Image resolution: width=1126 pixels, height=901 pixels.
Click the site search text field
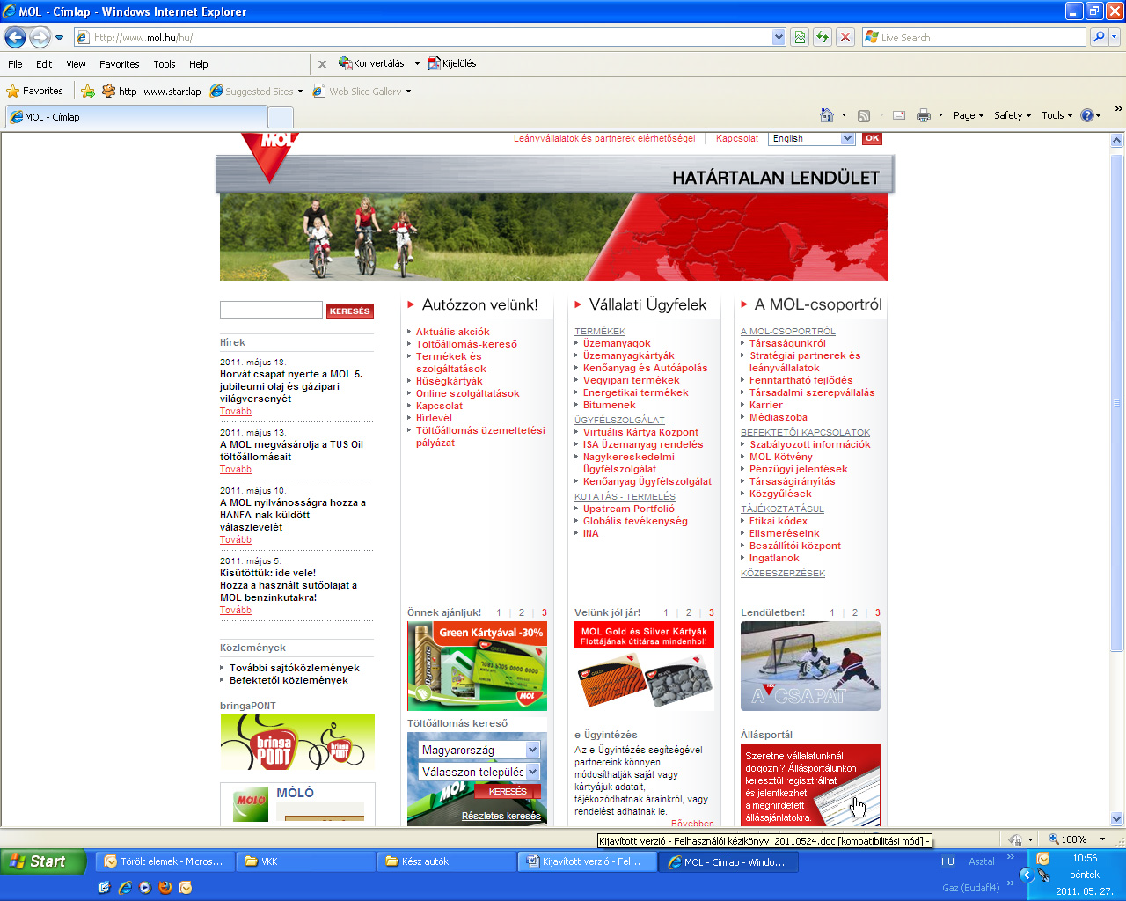[x=271, y=310]
